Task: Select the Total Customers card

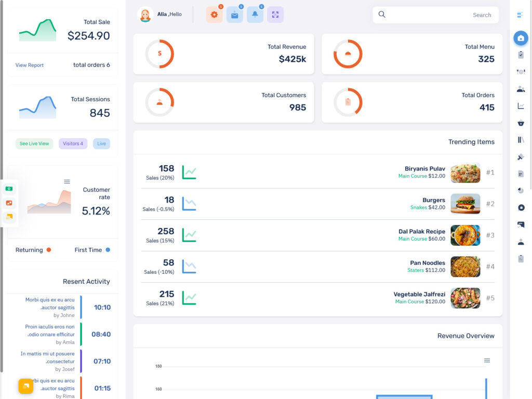Action: click(x=223, y=102)
